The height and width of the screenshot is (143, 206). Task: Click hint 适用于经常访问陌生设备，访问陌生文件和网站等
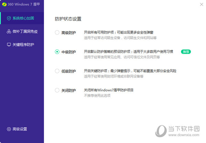[x=120, y=38]
